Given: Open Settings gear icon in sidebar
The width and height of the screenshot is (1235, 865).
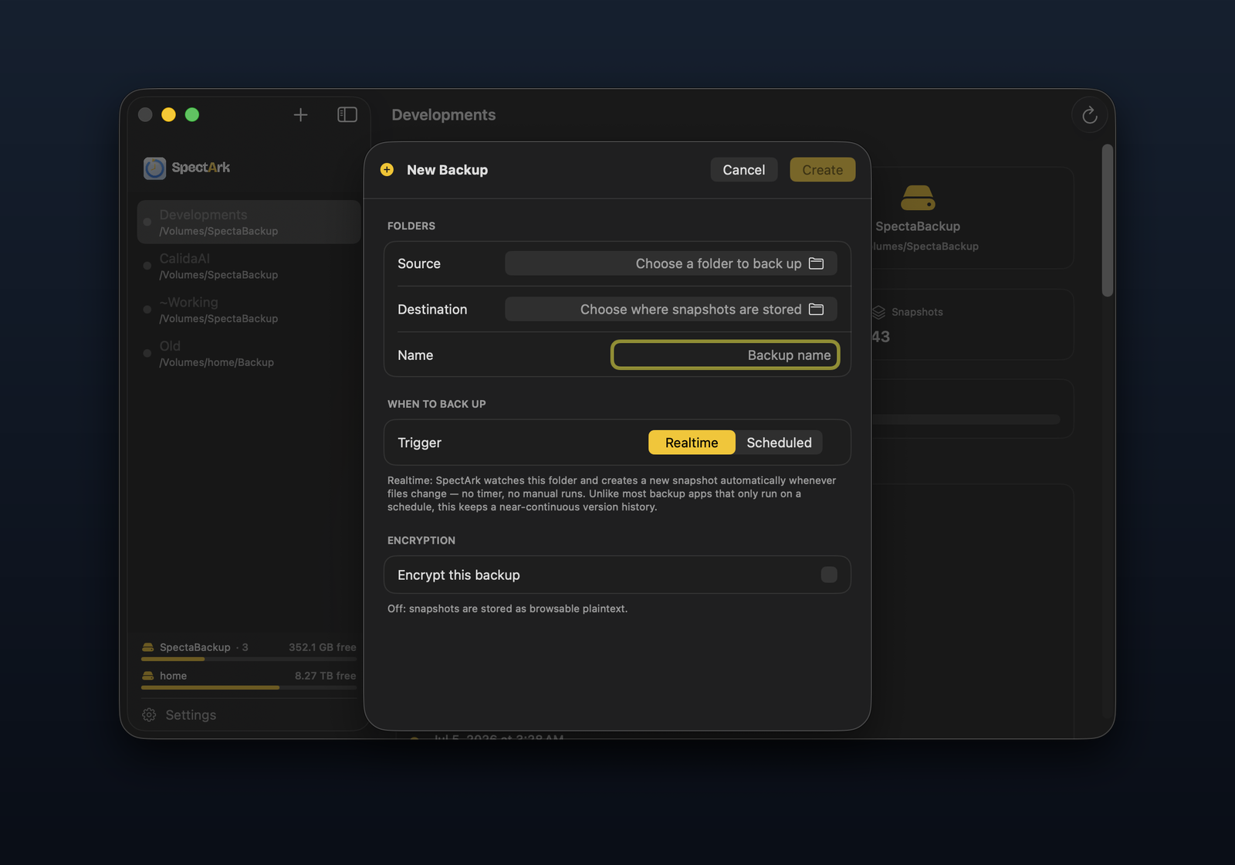Looking at the screenshot, I should pos(149,715).
